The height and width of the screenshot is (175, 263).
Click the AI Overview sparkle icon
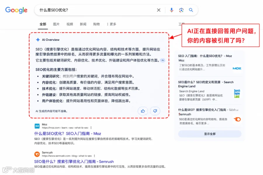[x=38, y=40]
